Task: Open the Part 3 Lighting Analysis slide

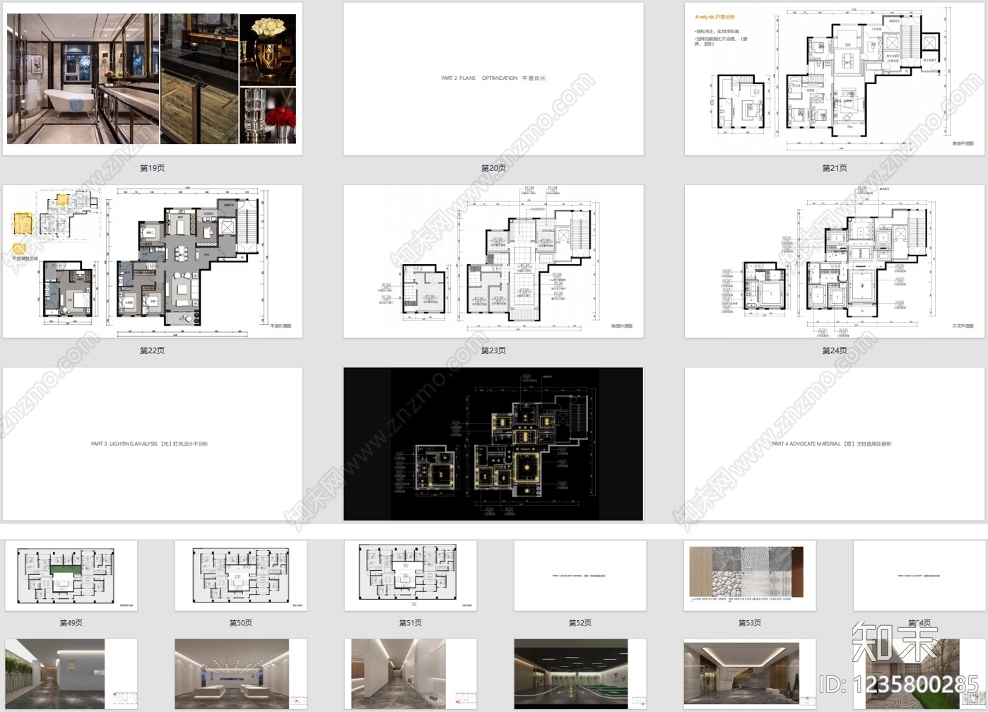Action: click(153, 444)
